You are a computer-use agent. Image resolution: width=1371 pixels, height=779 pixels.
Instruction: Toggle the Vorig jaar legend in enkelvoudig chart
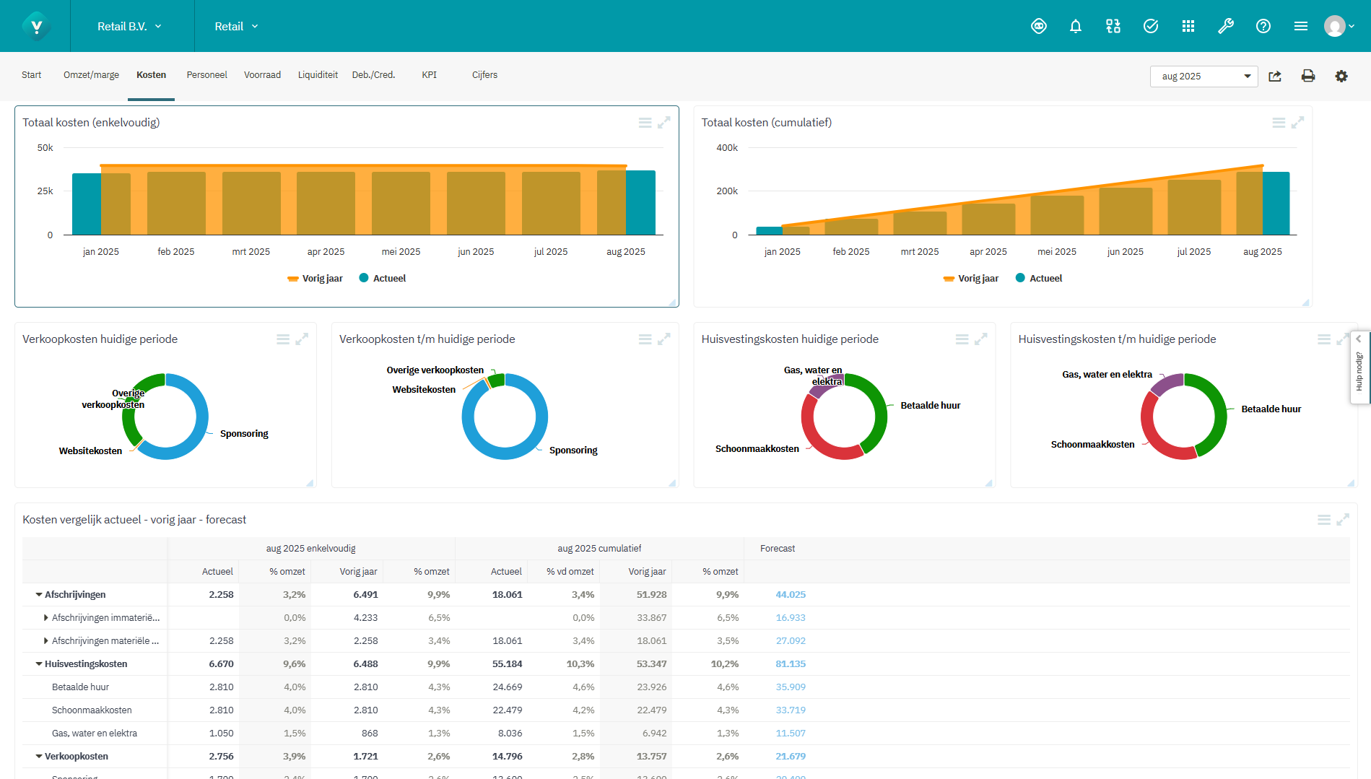pos(315,279)
